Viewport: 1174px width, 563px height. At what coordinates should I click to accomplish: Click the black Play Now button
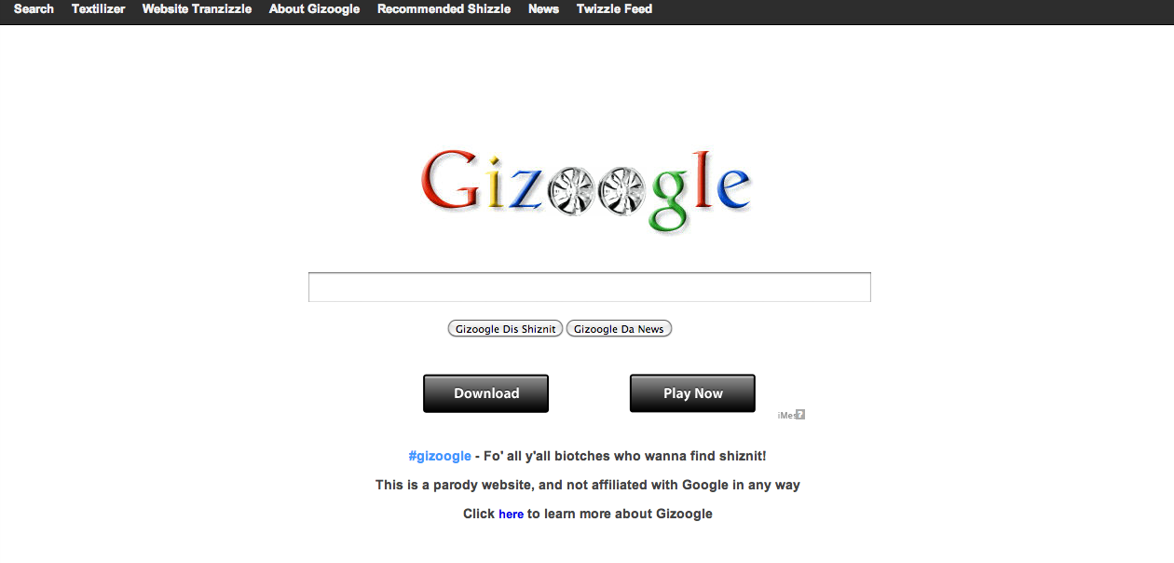tap(692, 393)
